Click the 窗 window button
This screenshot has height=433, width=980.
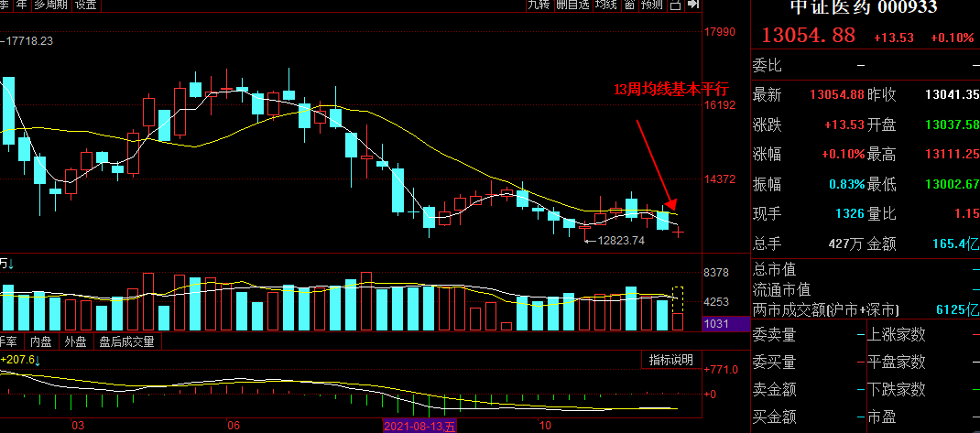[628, 5]
